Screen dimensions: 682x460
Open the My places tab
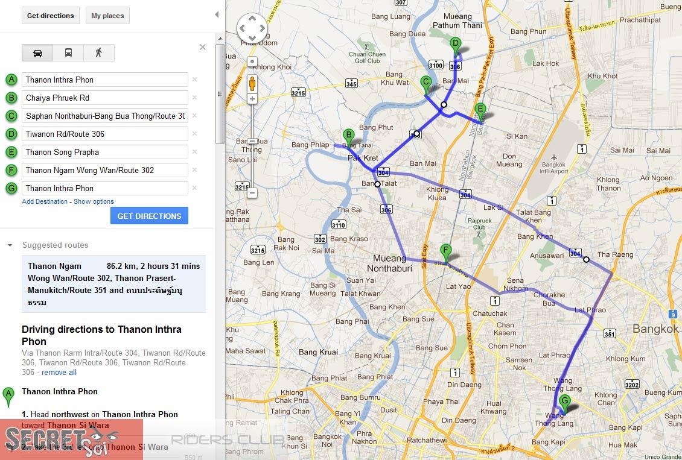(107, 16)
